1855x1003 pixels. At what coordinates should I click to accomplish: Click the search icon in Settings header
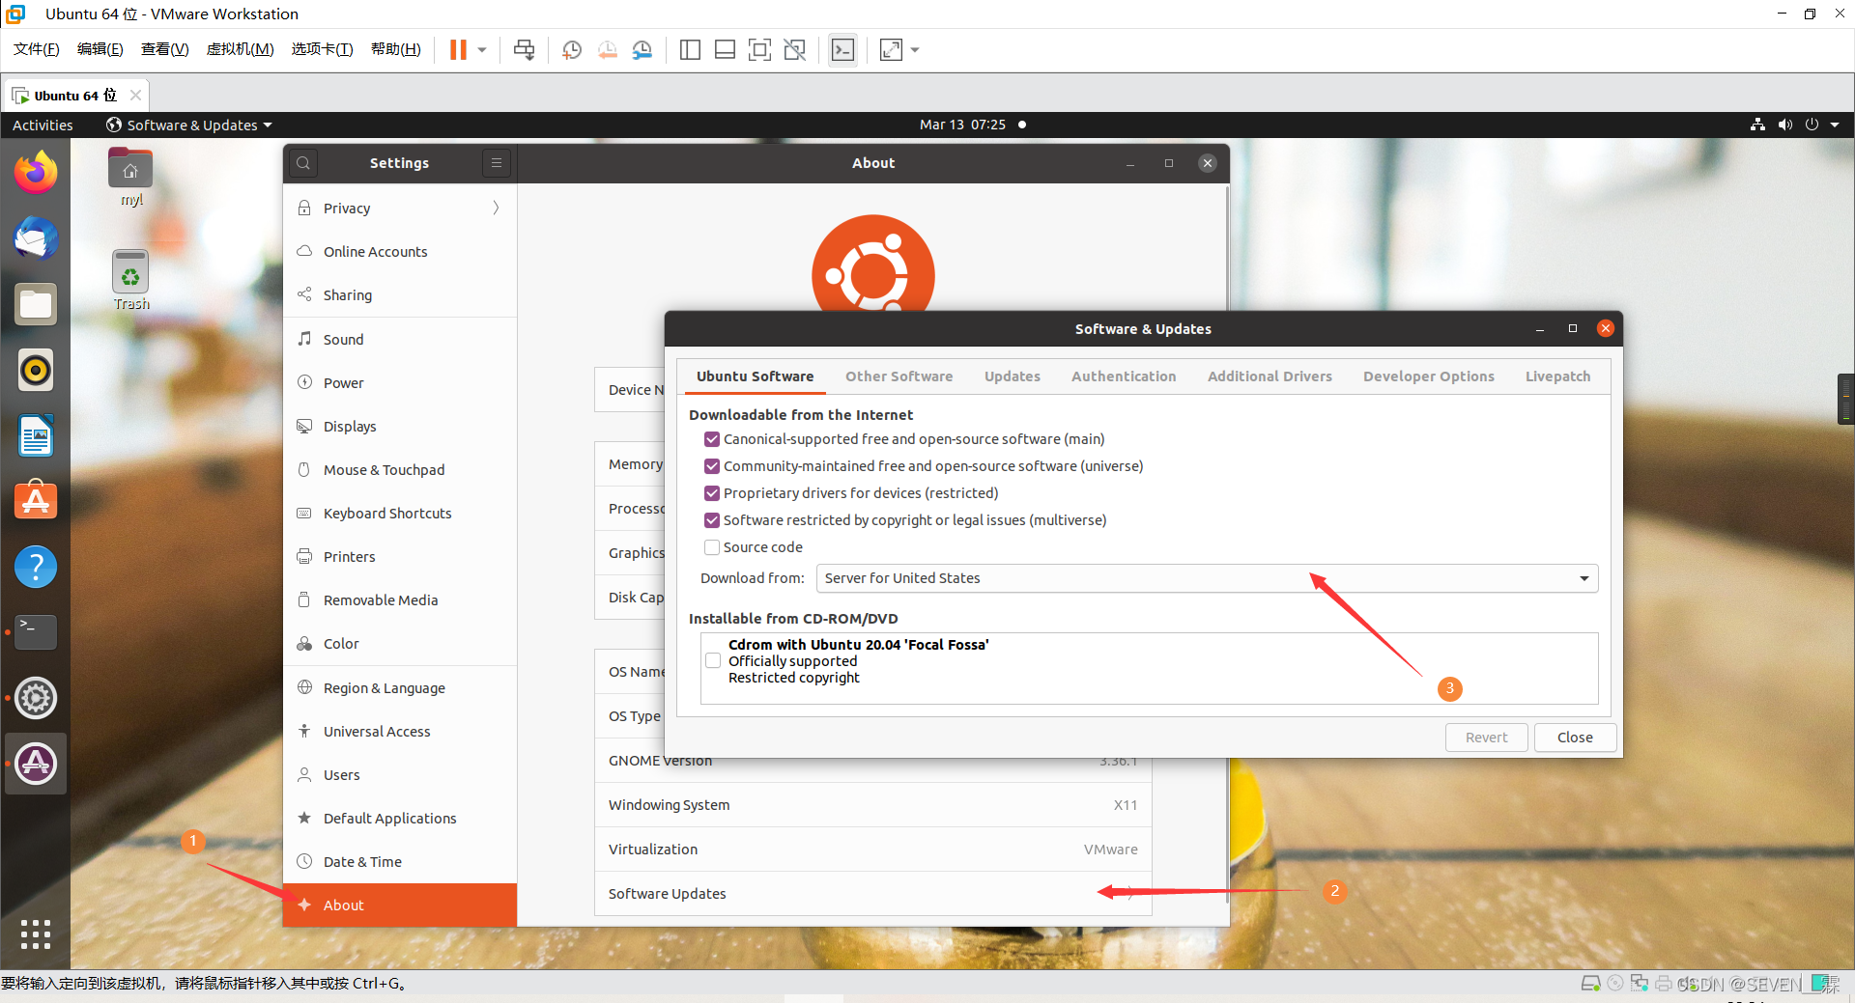[303, 163]
